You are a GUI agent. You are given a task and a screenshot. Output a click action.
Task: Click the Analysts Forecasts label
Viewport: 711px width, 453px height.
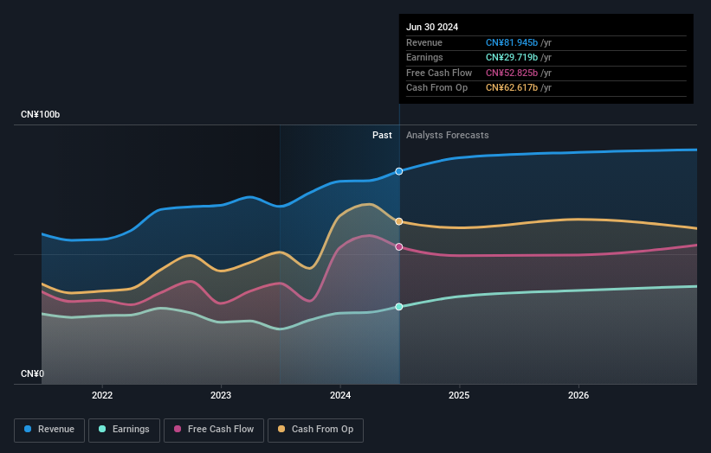[448, 135]
